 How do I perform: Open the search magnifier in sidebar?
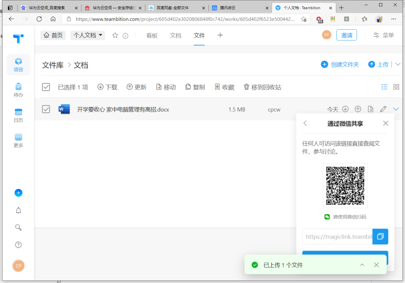pos(18,228)
